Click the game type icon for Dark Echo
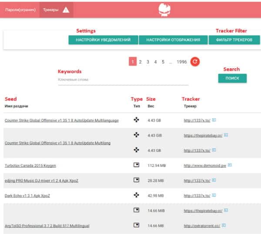The width and height of the screenshot is (261, 234). click(137, 195)
